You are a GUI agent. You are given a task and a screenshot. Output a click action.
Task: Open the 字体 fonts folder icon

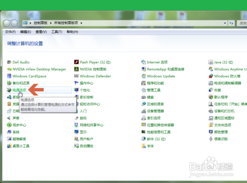[144, 146]
